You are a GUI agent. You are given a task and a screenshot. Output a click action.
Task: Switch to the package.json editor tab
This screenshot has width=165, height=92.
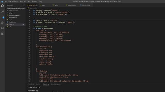(x=72, y=5)
